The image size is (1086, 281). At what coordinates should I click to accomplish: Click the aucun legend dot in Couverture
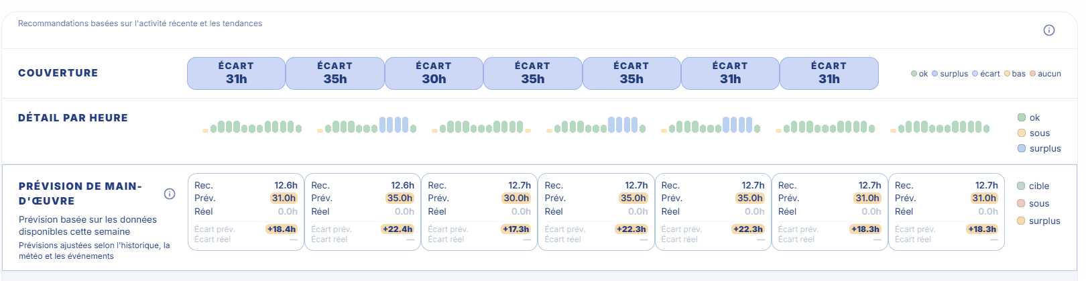(x=1032, y=74)
